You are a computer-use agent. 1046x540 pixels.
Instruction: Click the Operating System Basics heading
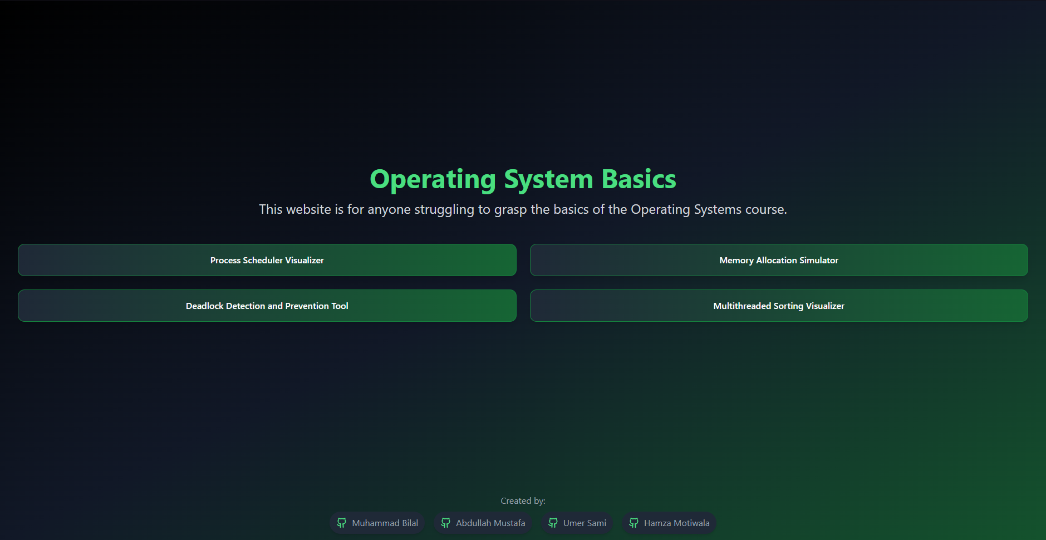pos(523,179)
